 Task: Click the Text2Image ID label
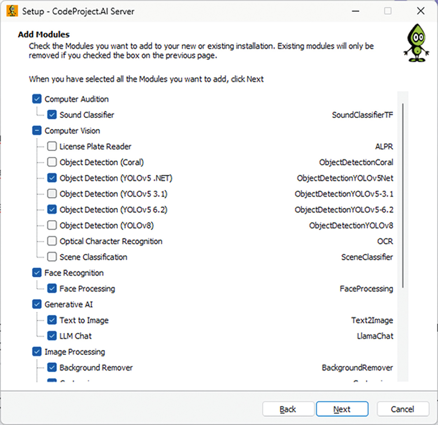[x=372, y=320]
